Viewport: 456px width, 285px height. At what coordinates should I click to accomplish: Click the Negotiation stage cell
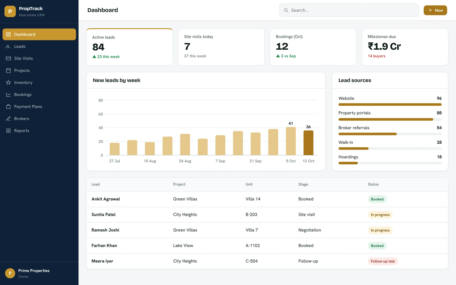pyautogui.click(x=310, y=230)
